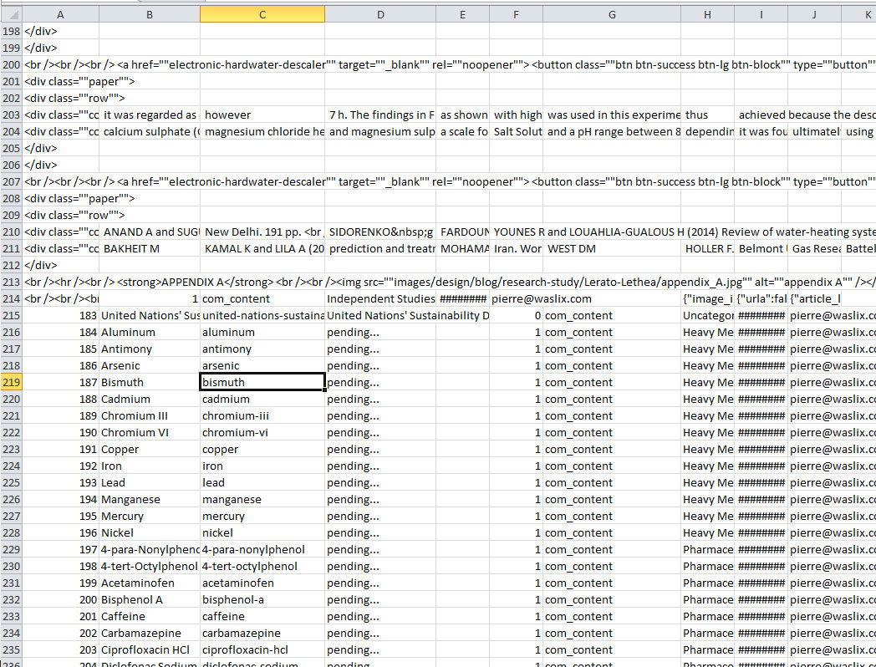Click '<div class=""paper"">' cell in row 201
Screen dimensions: 876x667
click(60, 82)
